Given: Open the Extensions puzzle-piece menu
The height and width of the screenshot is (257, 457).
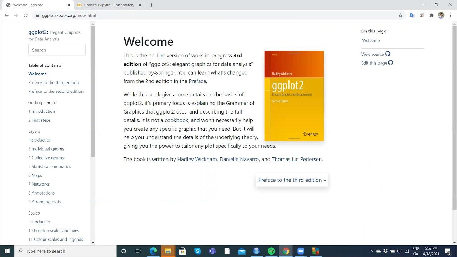Looking at the screenshot, I should click(x=431, y=15).
